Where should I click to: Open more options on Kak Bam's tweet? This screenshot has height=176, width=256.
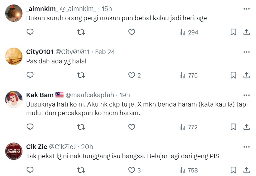pos(246,95)
